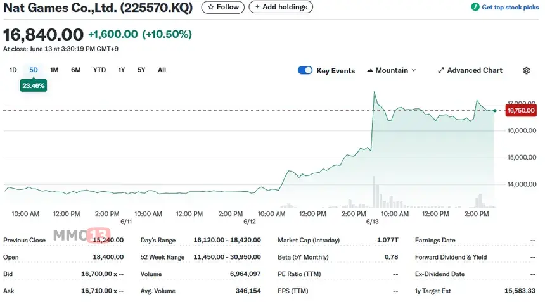
Task: Click the Previous Close label
Action: 24,240
